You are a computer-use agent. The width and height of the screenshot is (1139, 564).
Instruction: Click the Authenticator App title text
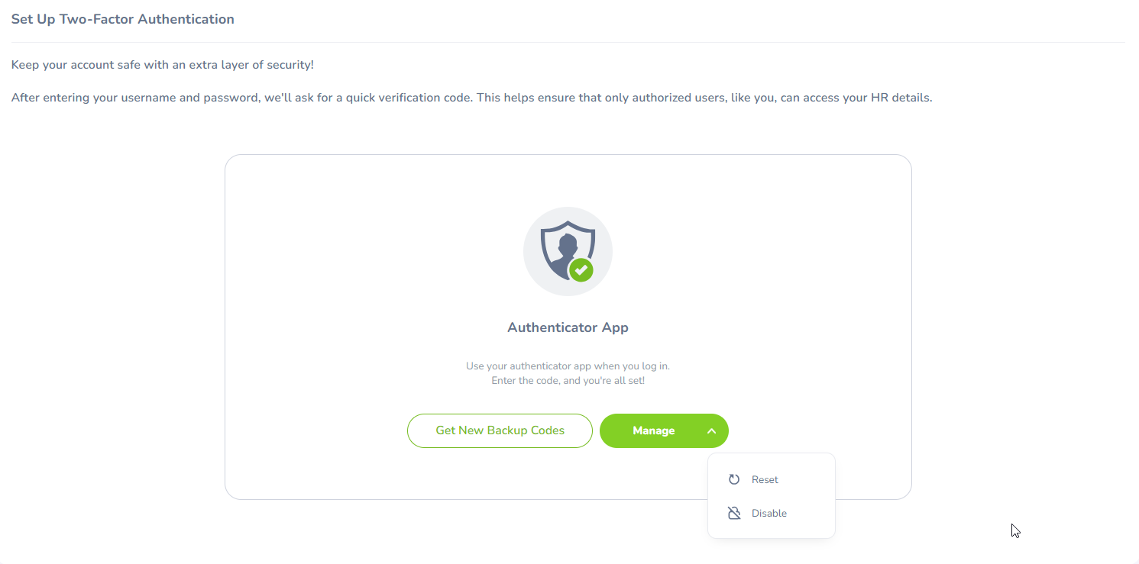568,327
